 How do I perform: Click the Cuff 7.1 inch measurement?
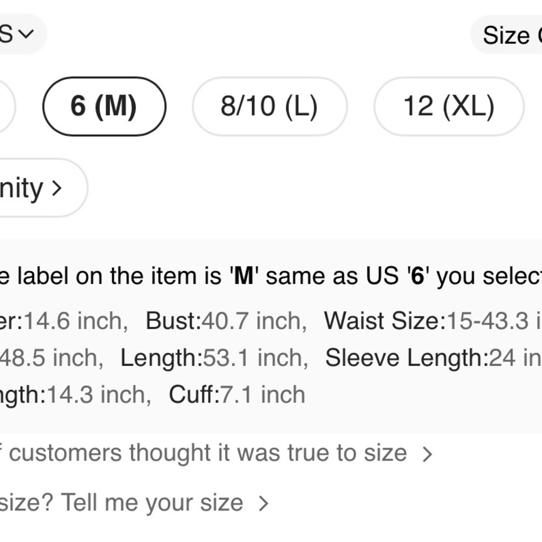pos(237,395)
